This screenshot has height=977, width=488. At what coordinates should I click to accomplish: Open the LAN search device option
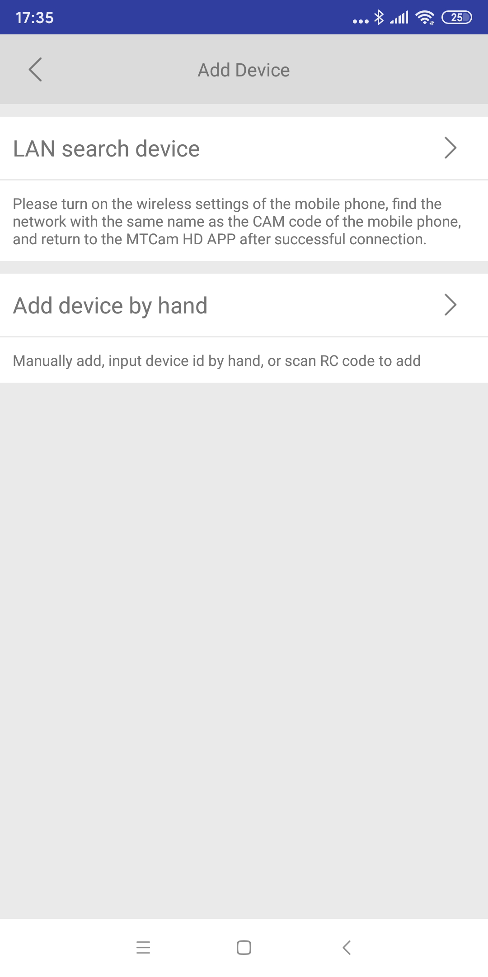pyautogui.click(x=244, y=148)
